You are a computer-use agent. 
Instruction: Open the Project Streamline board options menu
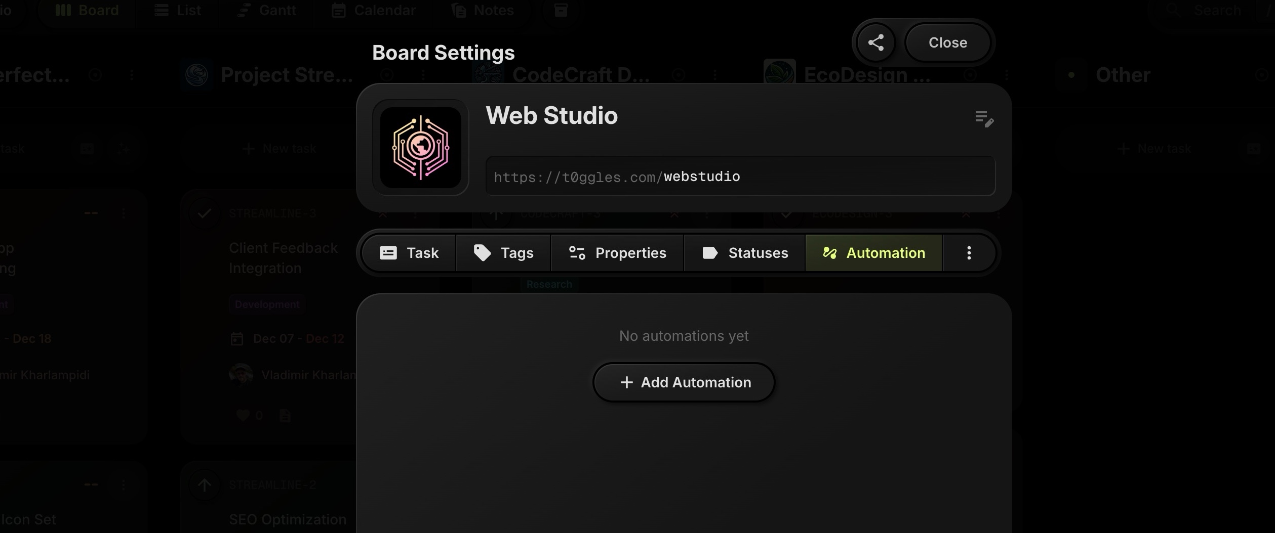click(423, 74)
